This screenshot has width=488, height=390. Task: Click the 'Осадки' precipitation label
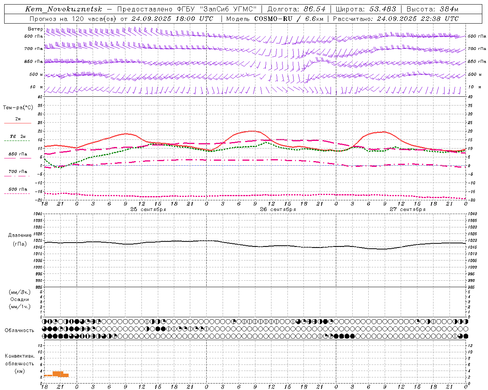click(20, 299)
